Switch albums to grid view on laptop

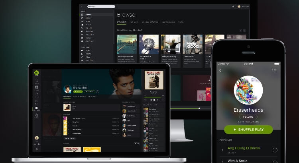[138, 144]
